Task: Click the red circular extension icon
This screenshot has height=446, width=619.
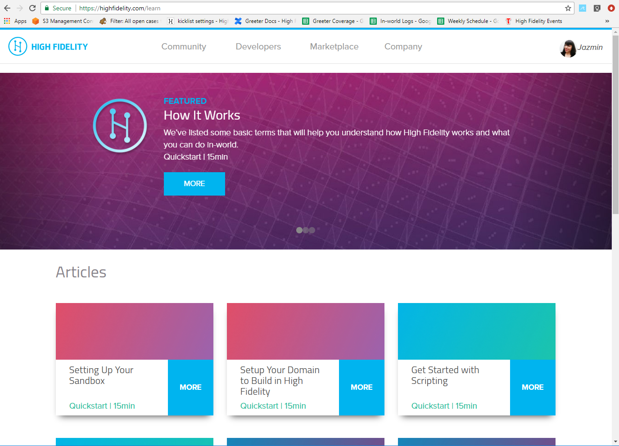Action: click(x=611, y=8)
